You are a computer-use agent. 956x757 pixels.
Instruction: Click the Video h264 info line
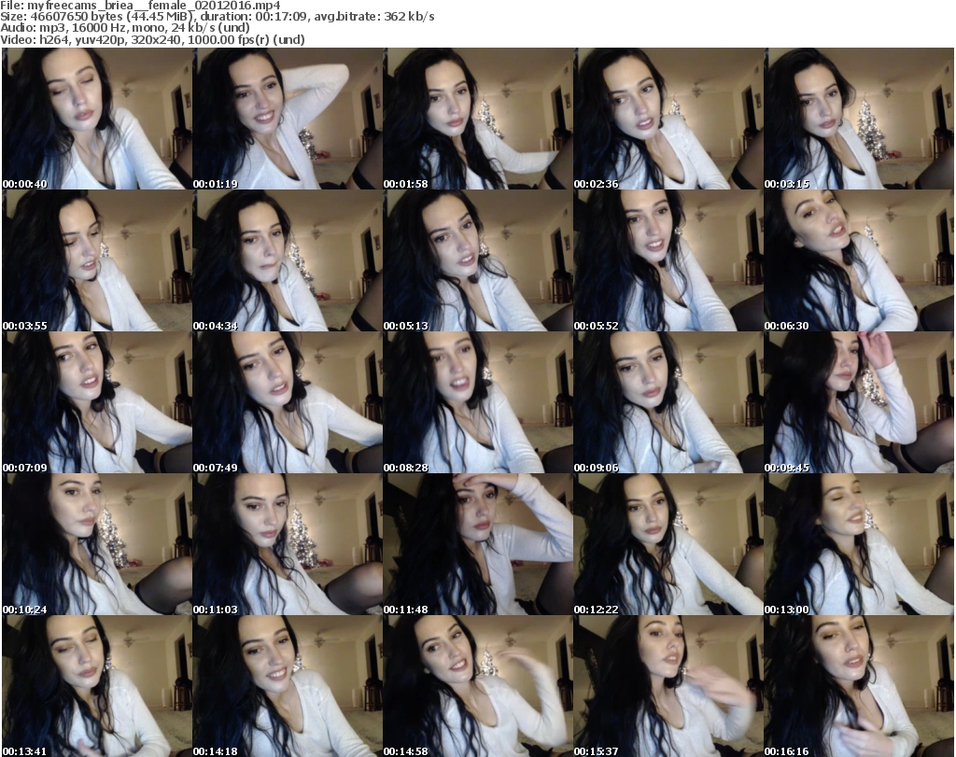point(152,39)
